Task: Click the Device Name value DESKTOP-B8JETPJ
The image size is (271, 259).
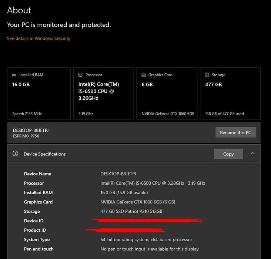Action: pyautogui.click(x=118, y=174)
